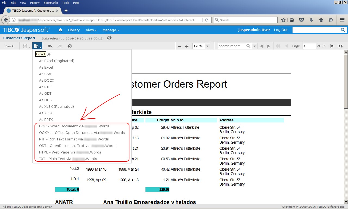The height and width of the screenshot is (209, 348).
Task: Go to next search result
Action: (x=268, y=46)
